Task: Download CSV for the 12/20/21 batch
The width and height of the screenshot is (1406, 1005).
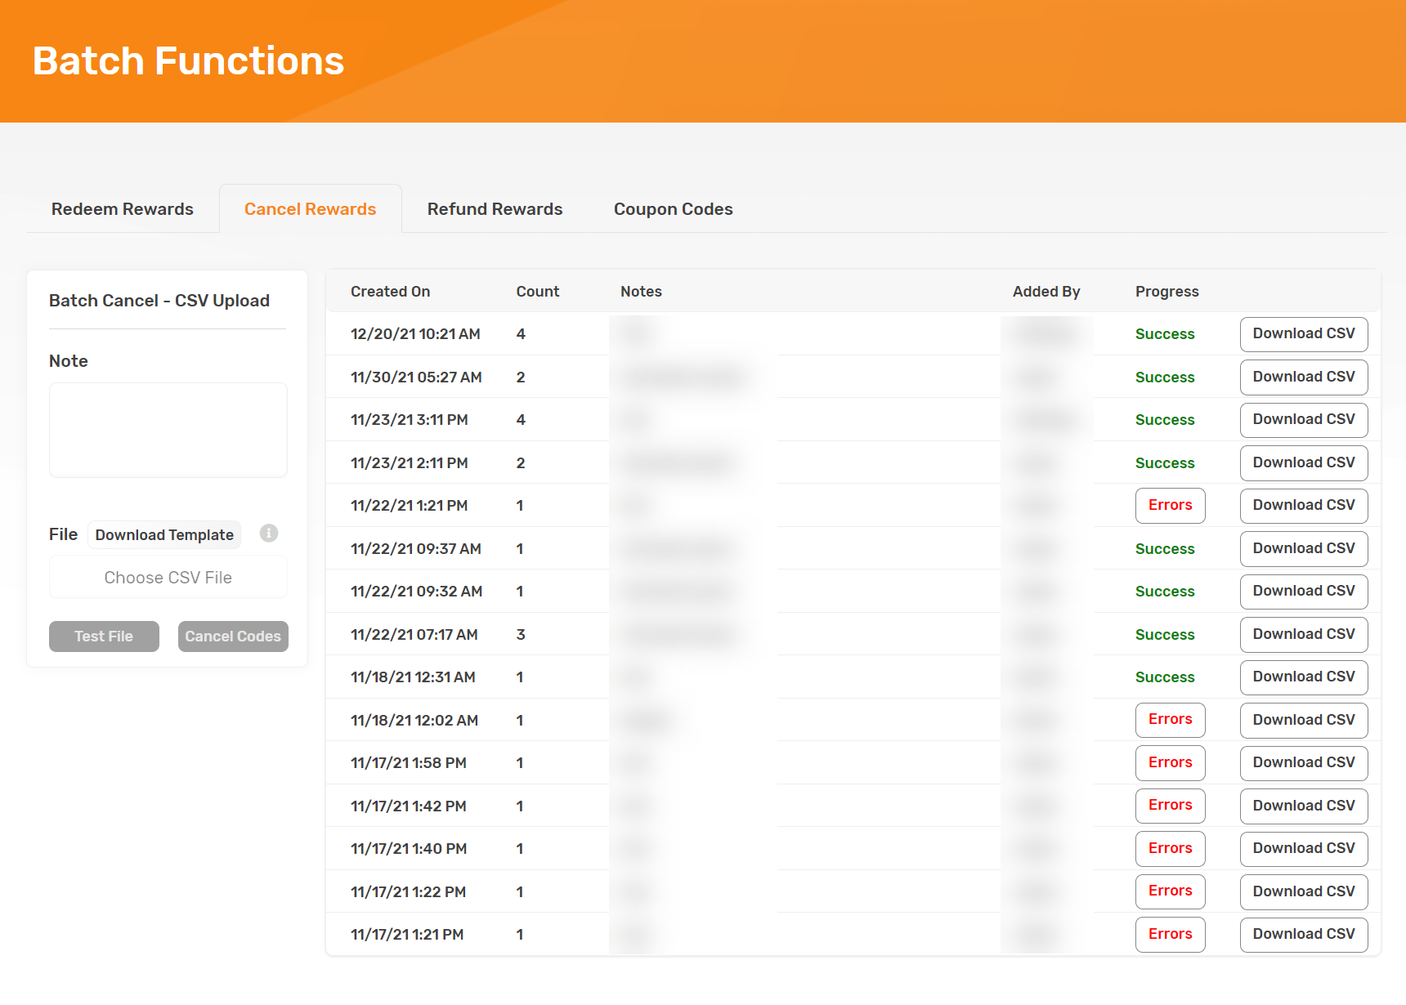Action: 1303,334
